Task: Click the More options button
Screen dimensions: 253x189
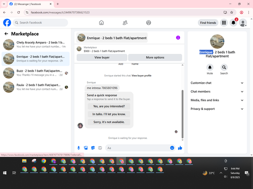Action: click(x=155, y=57)
